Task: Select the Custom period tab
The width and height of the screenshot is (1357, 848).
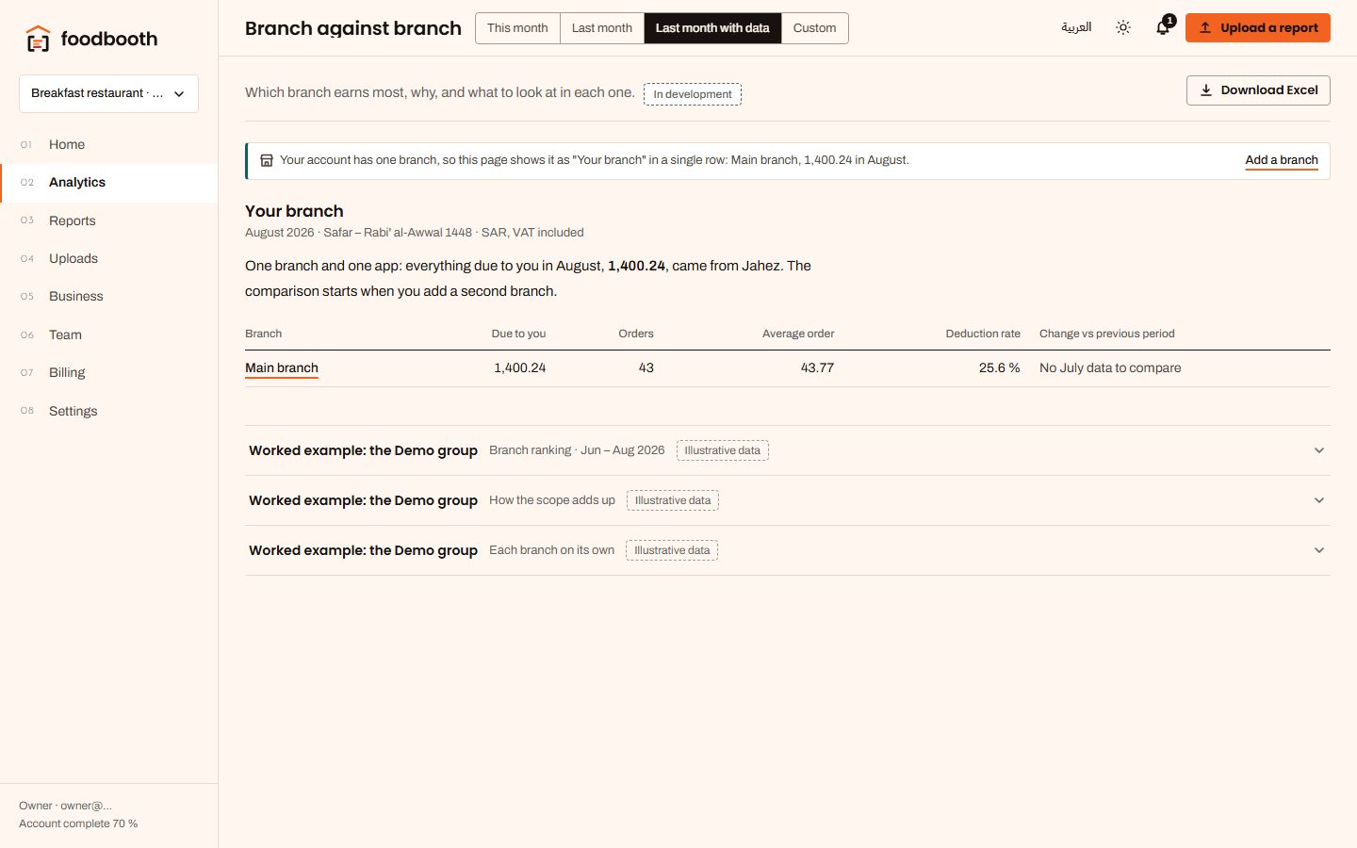Action: click(815, 28)
